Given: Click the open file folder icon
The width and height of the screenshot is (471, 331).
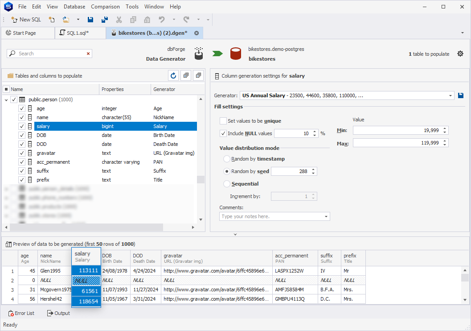Looking at the screenshot, I should click(x=66, y=20).
